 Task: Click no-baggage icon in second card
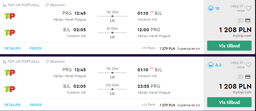[x=241, y=77]
